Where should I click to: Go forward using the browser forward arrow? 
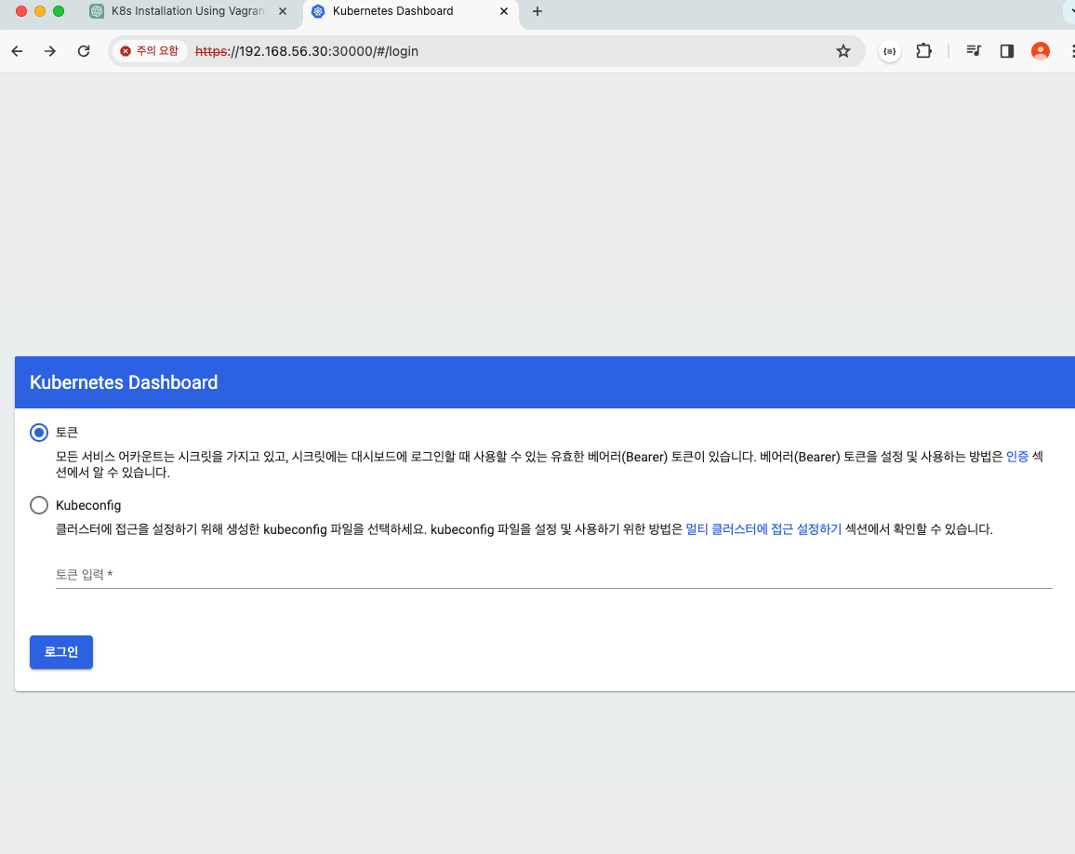[x=50, y=51]
